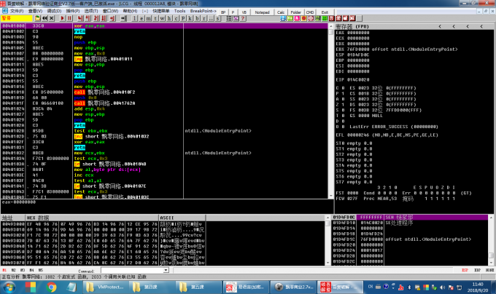Click disassembly pane vertical scrollbar
The width and height of the screenshot is (496, 294).
tap(331, 111)
